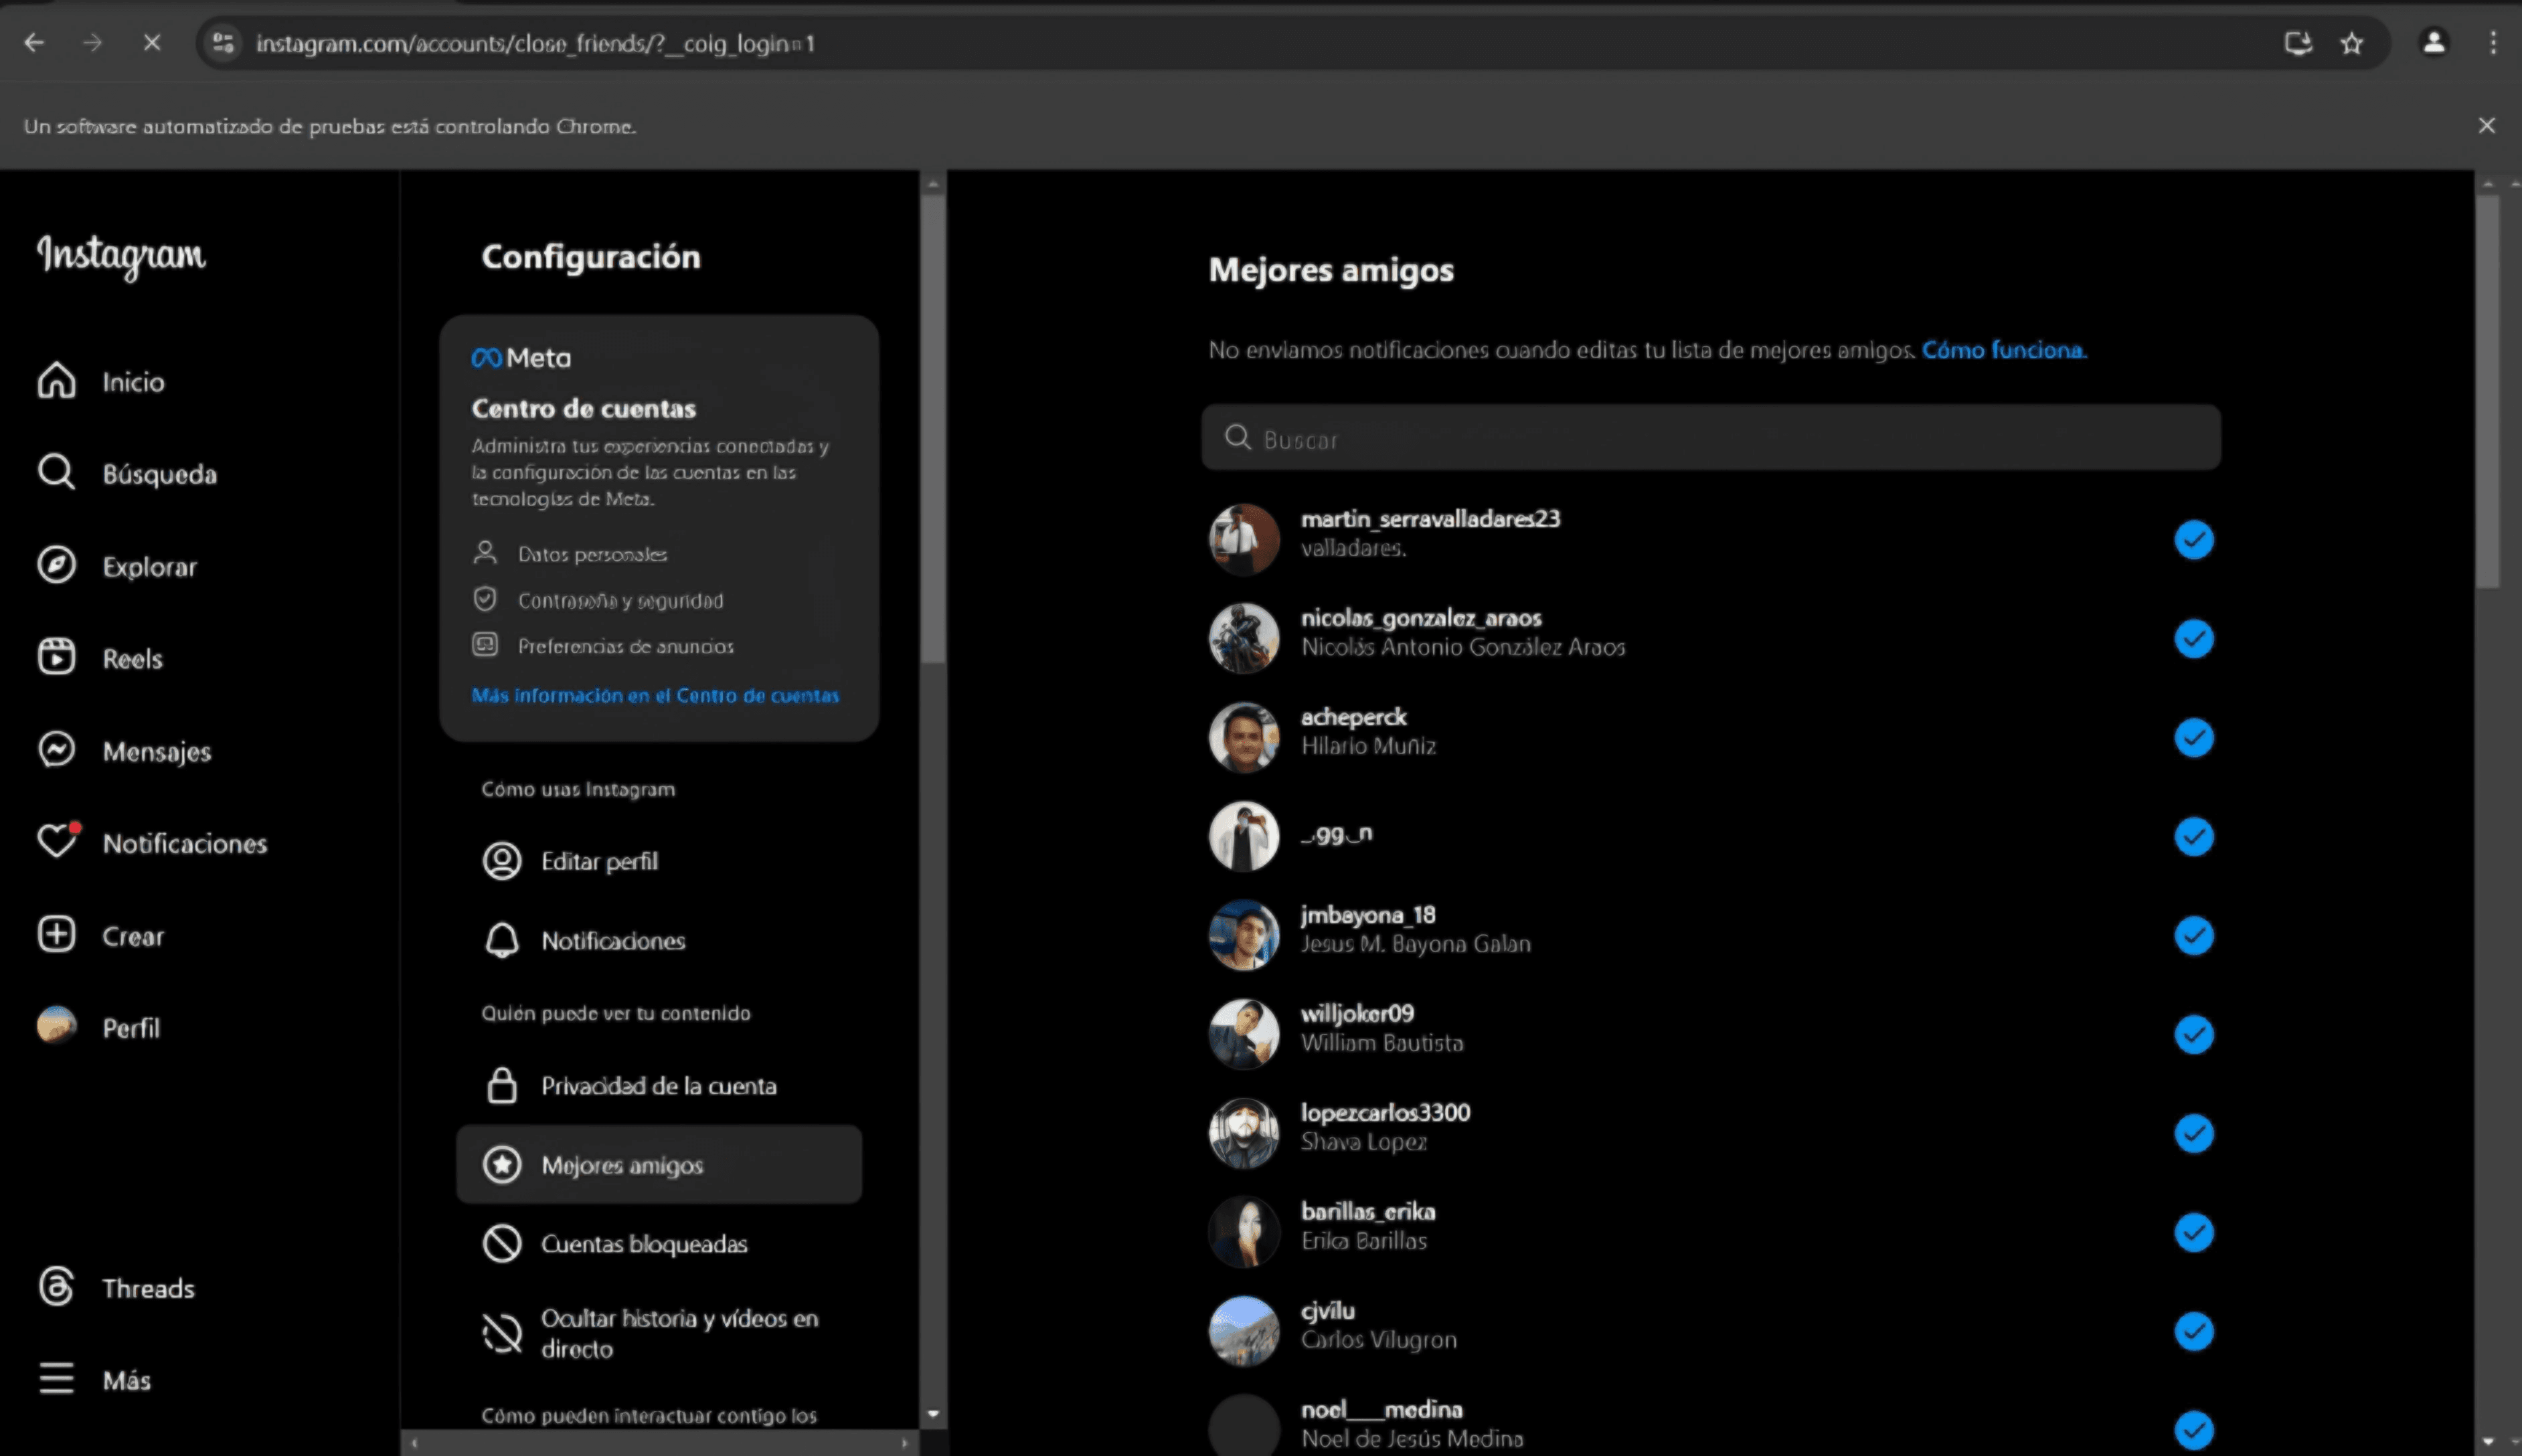Click the browser back arrow
Viewport: 2522px width, 1456px height.
34,43
